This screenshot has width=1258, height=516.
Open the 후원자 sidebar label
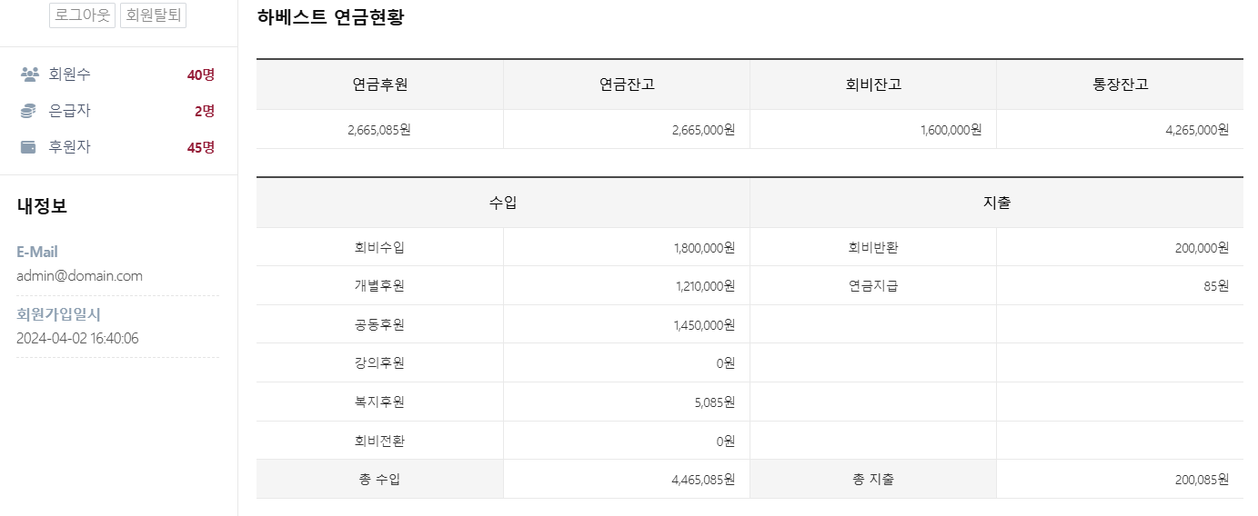[70, 147]
